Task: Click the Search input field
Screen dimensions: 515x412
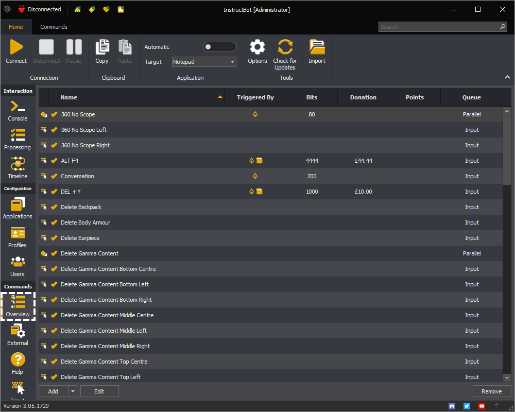Action: (x=442, y=27)
